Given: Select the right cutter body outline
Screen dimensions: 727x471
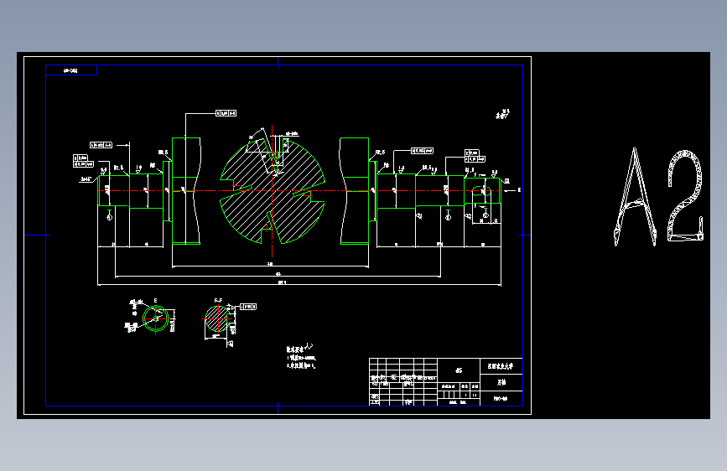Looking at the screenshot, I should (355, 190).
